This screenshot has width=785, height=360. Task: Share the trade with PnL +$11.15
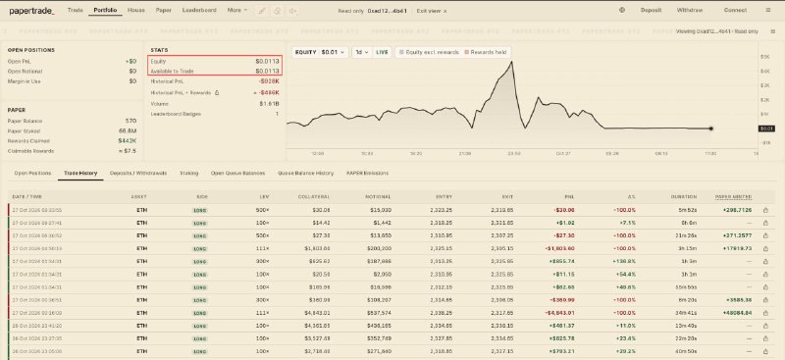765,275
